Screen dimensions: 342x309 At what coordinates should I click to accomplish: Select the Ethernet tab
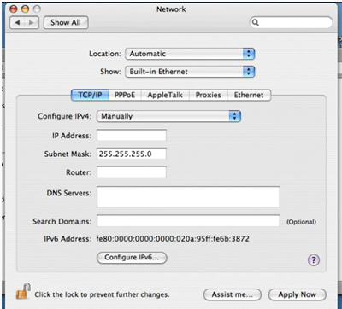point(249,95)
